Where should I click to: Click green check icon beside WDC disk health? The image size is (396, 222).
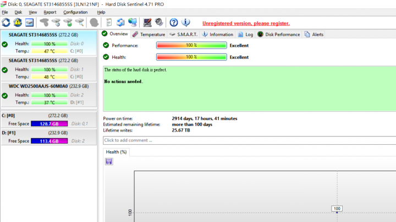point(5,95)
